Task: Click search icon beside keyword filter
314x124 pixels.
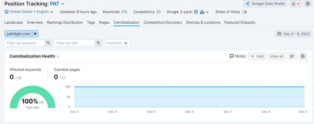Action: pos(48,43)
